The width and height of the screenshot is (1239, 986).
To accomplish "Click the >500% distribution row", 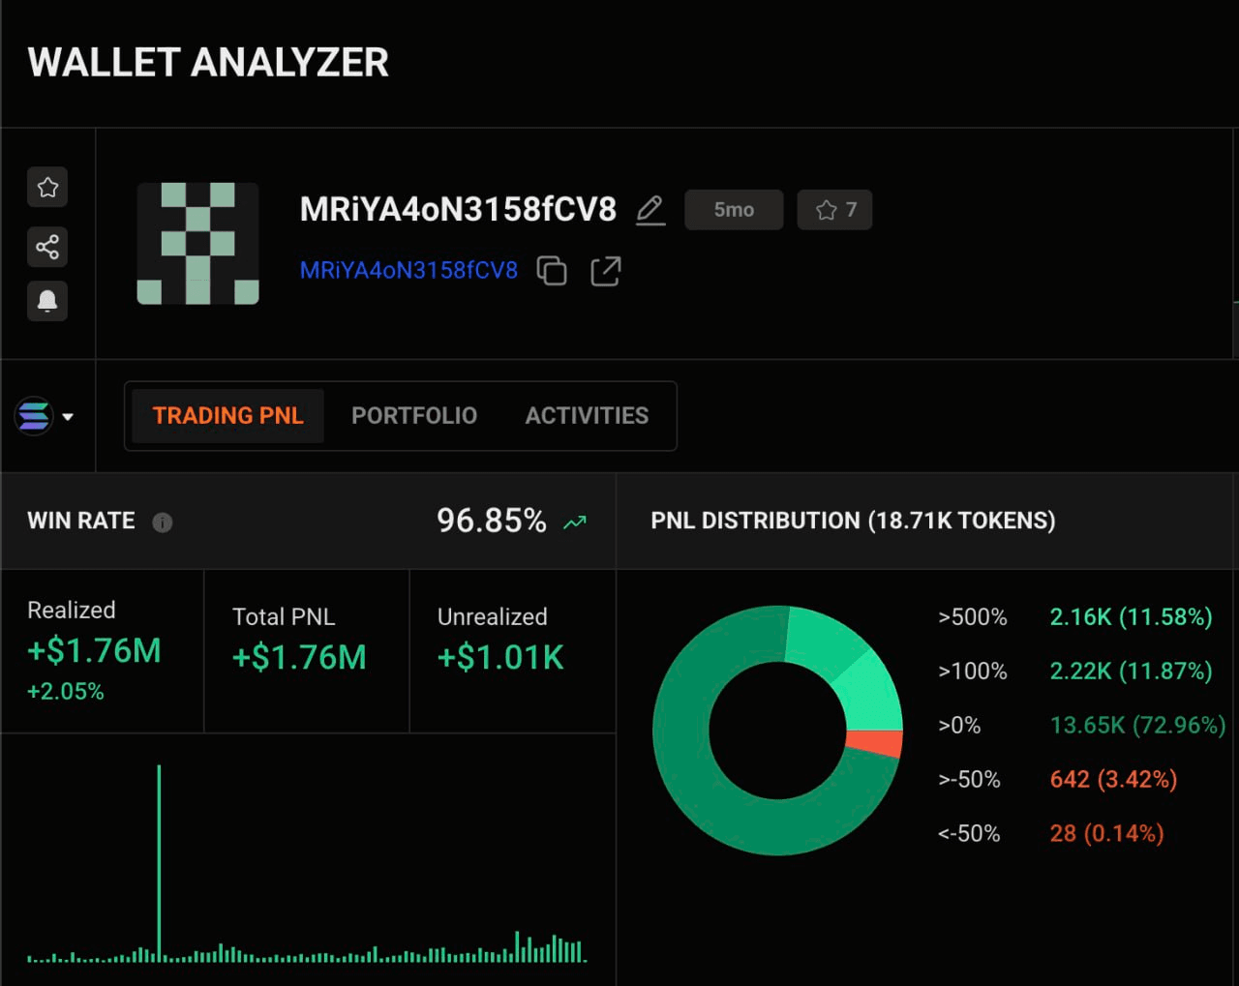I will pyautogui.click(x=1074, y=617).
